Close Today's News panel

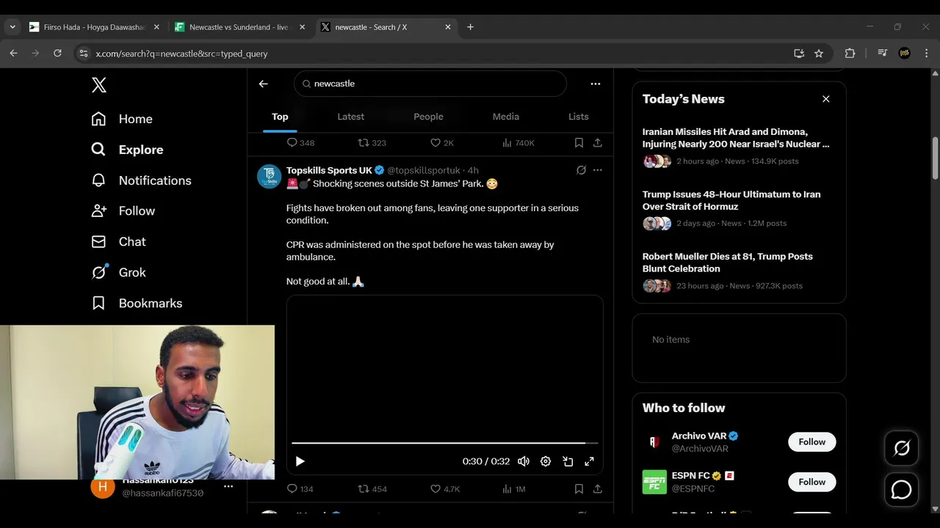point(826,99)
